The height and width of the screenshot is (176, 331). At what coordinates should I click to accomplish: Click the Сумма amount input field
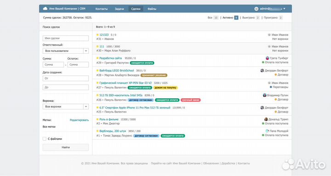(x=53, y=65)
